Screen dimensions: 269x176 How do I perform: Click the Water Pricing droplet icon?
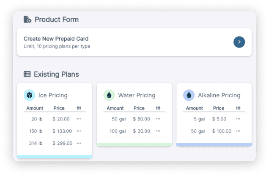[109, 95]
